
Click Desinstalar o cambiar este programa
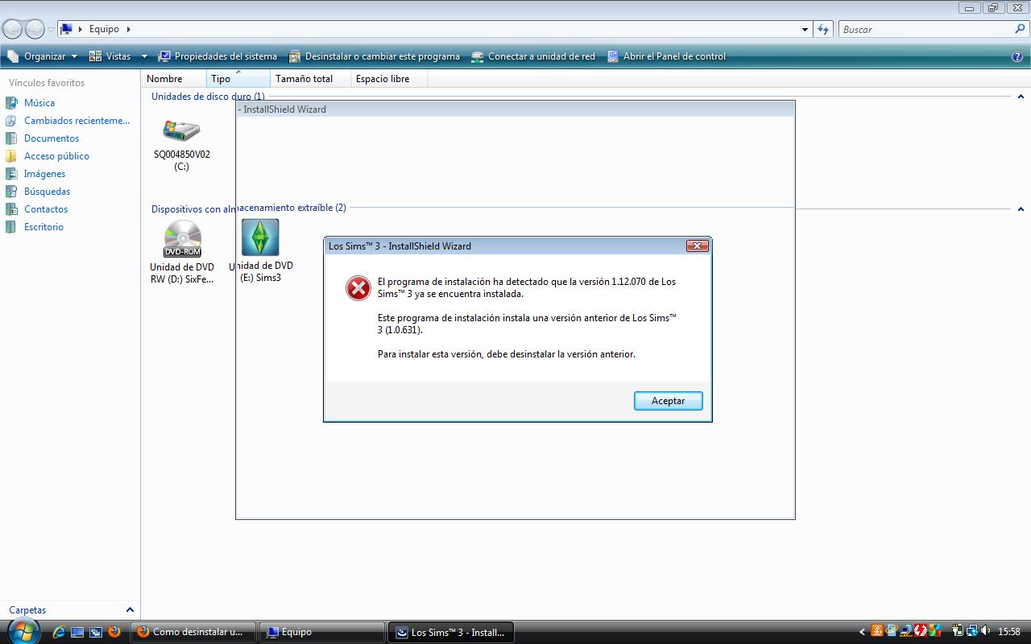tap(375, 56)
